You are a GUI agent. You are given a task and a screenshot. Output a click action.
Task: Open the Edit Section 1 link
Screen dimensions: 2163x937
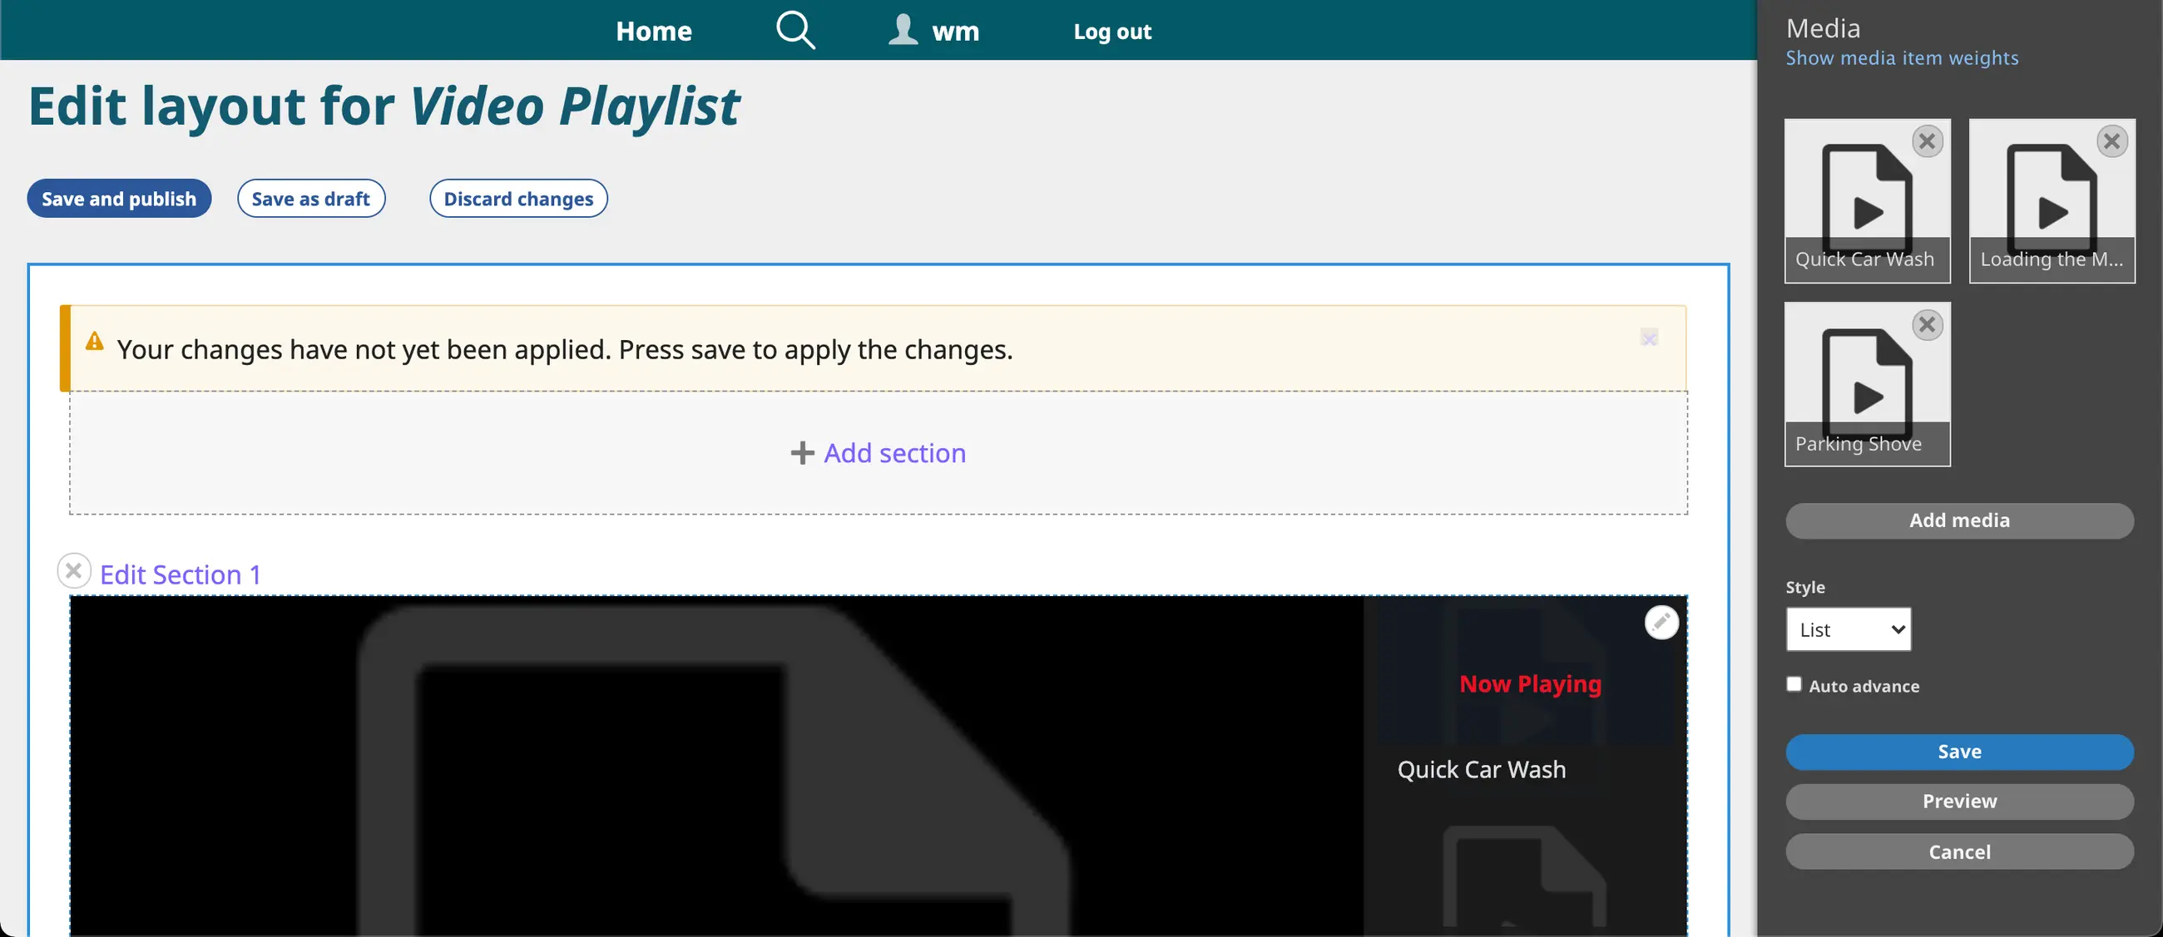[x=180, y=575]
